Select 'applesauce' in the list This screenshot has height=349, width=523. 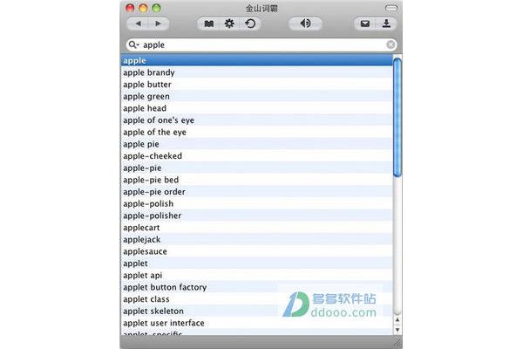pyautogui.click(x=257, y=251)
